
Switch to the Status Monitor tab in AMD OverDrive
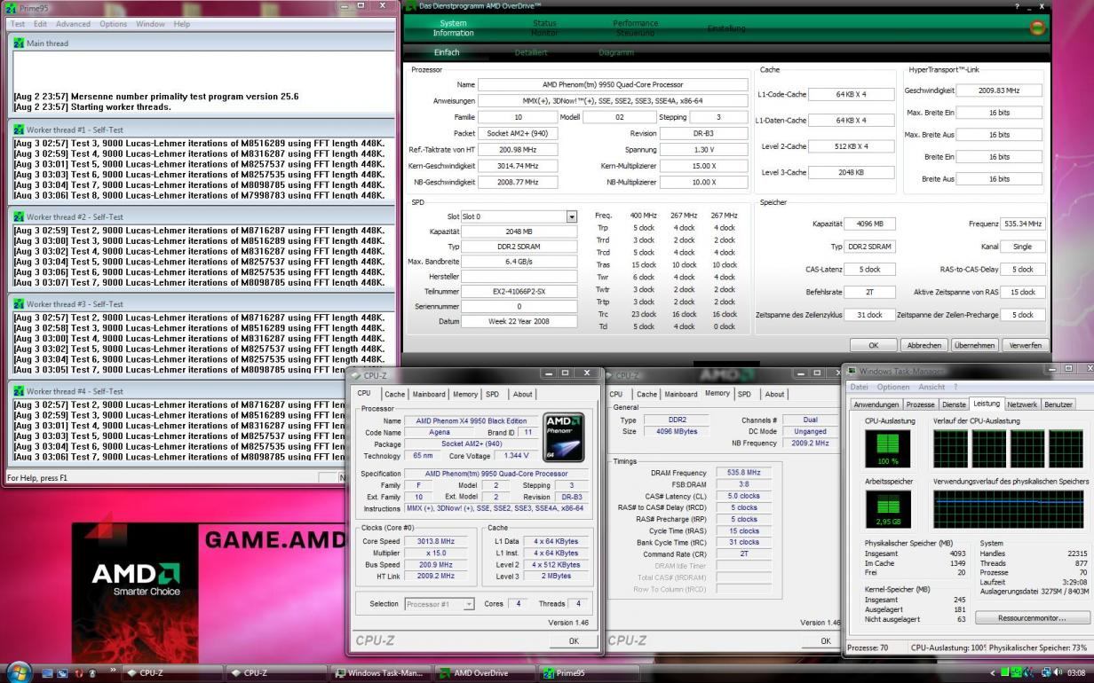pos(545,28)
